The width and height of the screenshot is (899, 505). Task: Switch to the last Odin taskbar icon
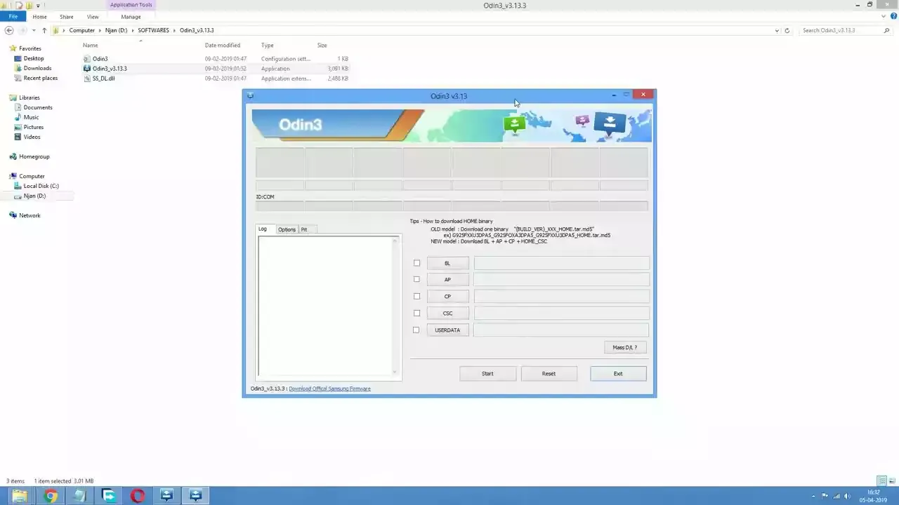(195, 496)
